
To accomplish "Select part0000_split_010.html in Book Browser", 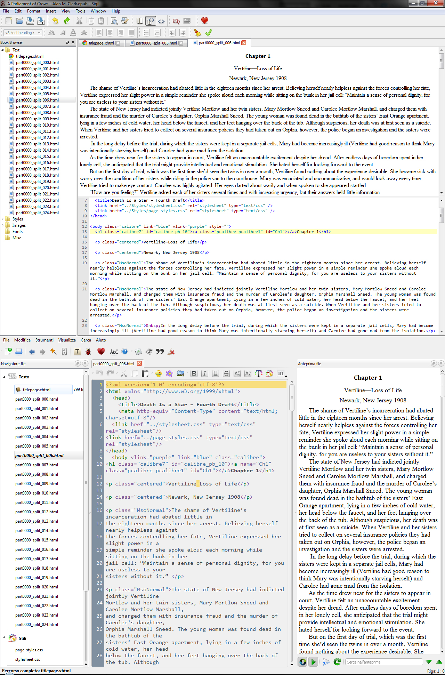I will click(37, 125).
